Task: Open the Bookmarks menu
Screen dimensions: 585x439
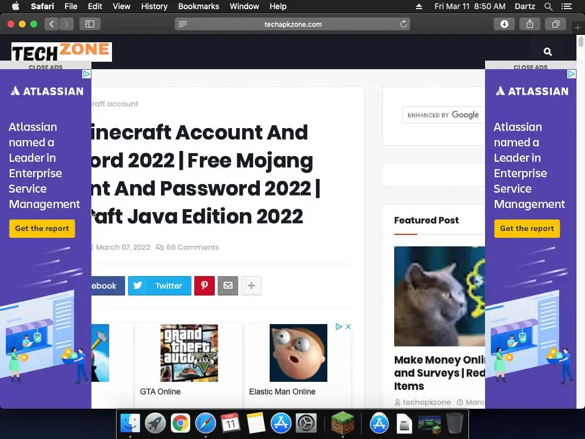Action: pyautogui.click(x=198, y=6)
